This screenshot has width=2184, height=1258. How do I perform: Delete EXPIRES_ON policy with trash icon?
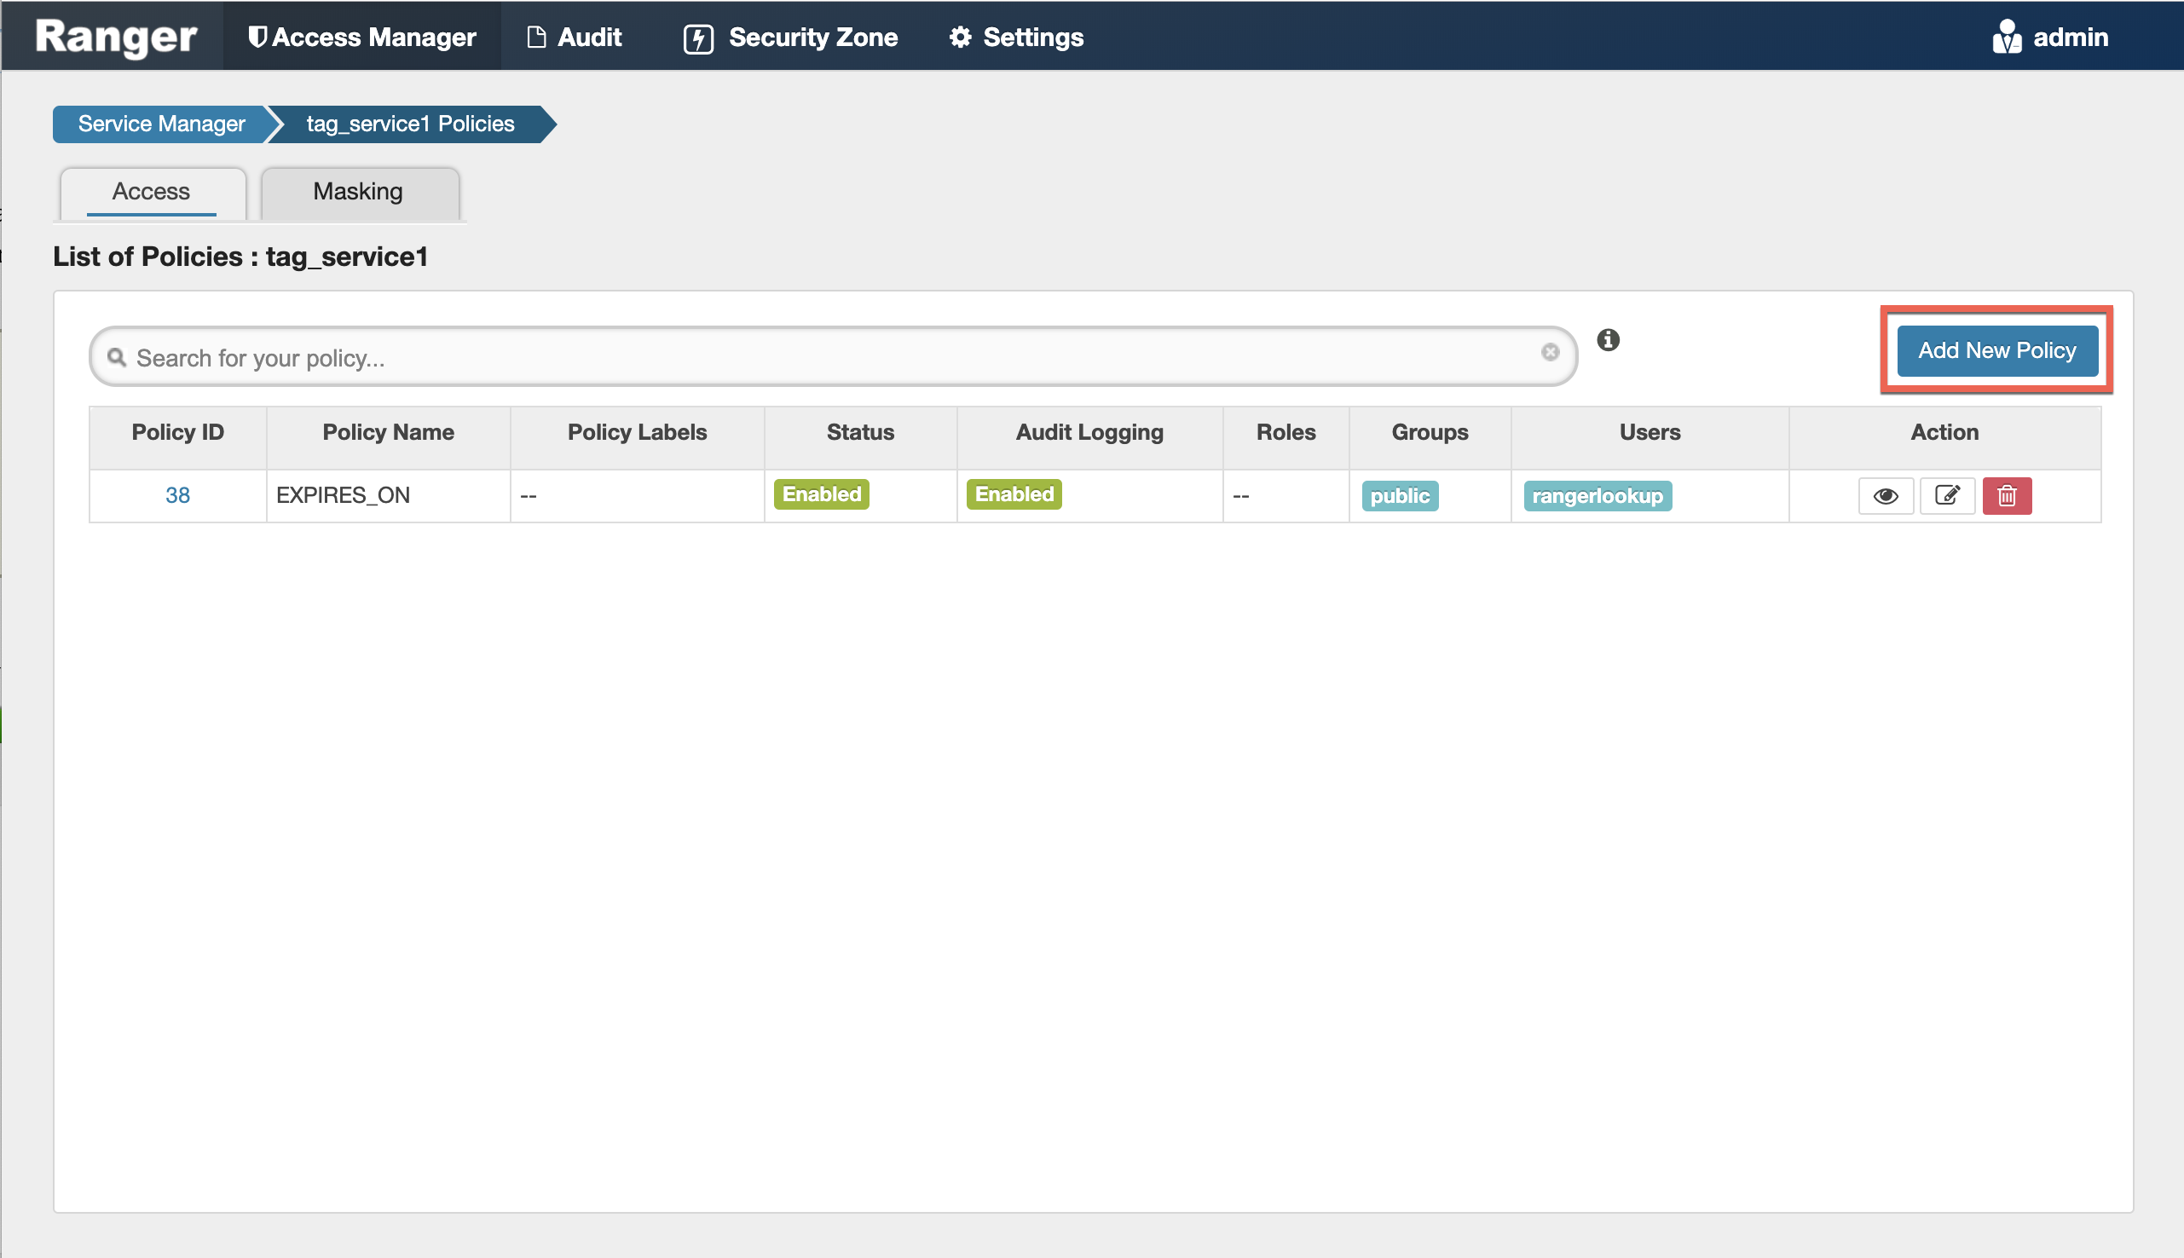(2006, 496)
